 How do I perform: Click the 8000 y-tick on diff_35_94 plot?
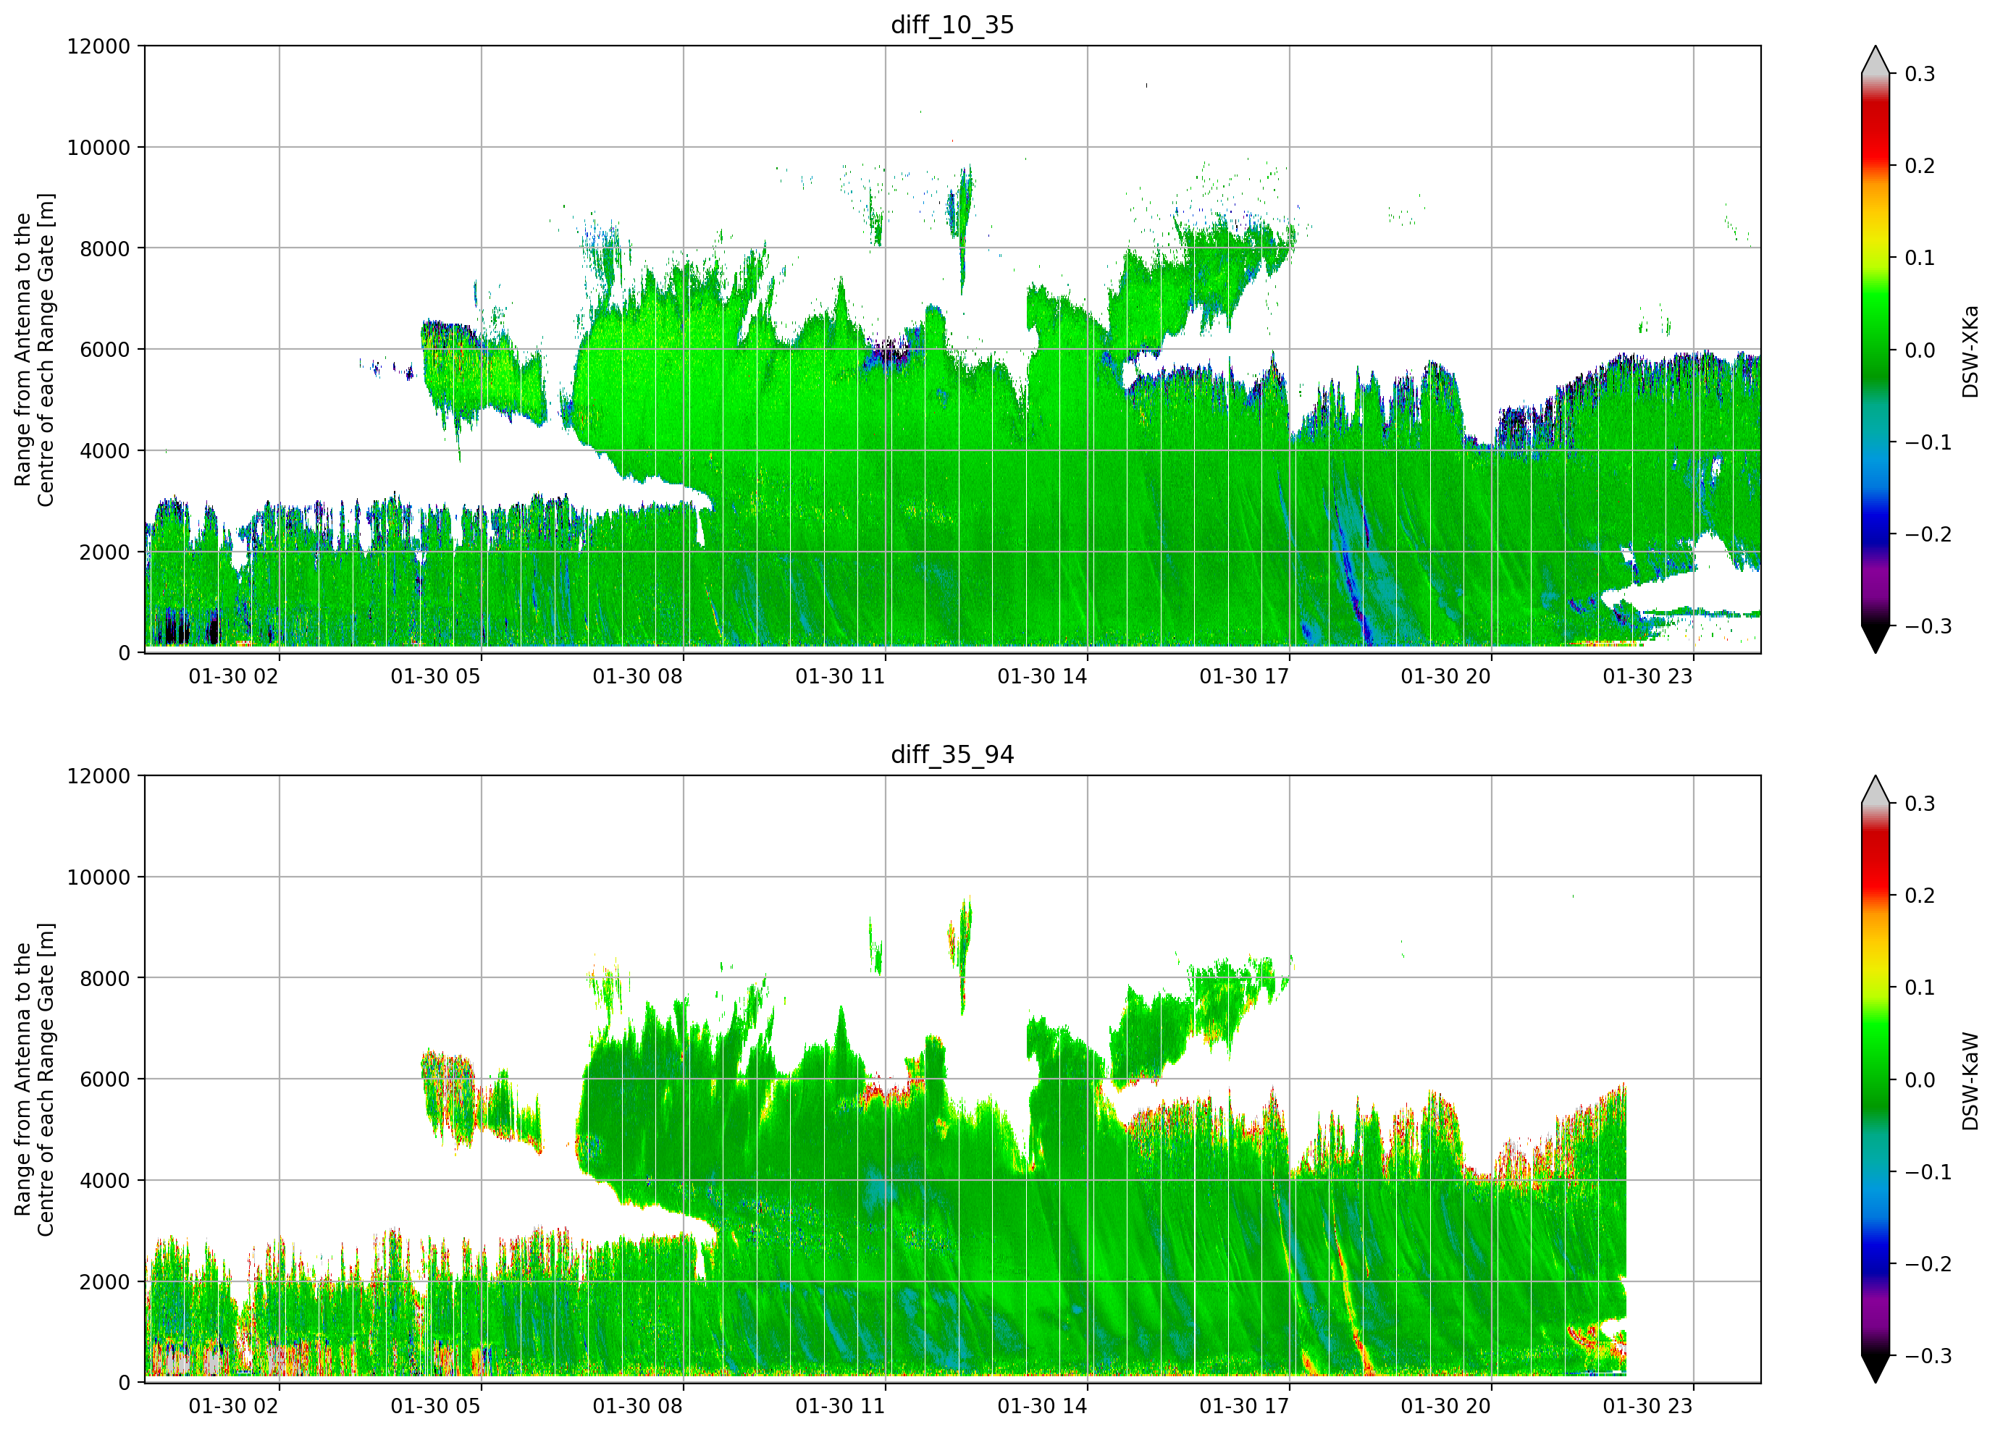[105, 979]
